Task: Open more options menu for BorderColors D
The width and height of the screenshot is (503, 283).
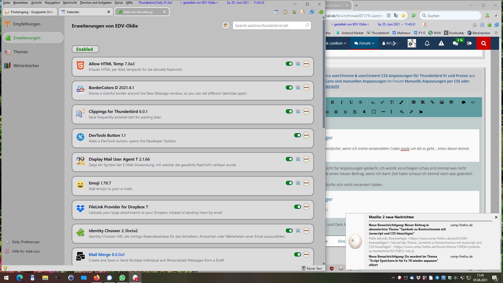Action: pyautogui.click(x=306, y=88)
